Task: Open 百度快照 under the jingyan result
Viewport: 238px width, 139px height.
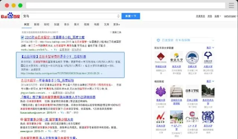Action: tap(58, 93)
